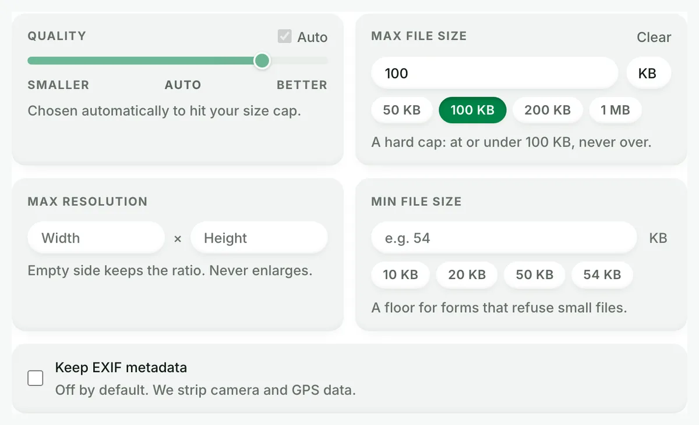Choose the 10 KB min size preset
699x425 pixels.
401,274
